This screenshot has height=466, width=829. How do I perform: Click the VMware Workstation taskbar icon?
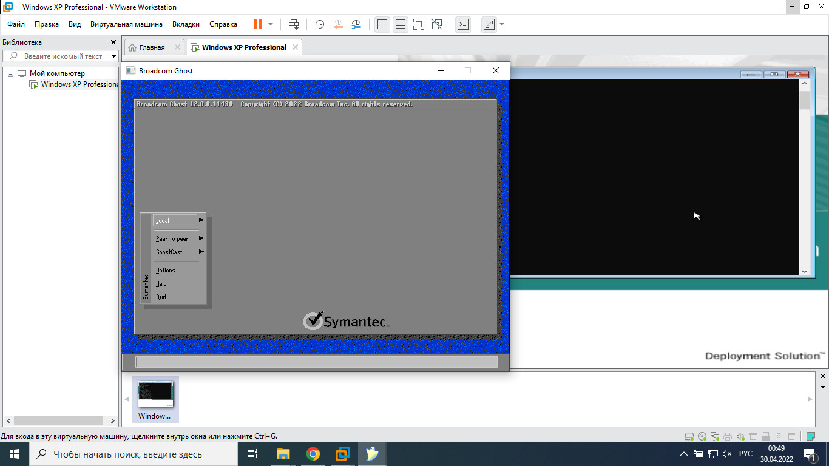point(342,454)
